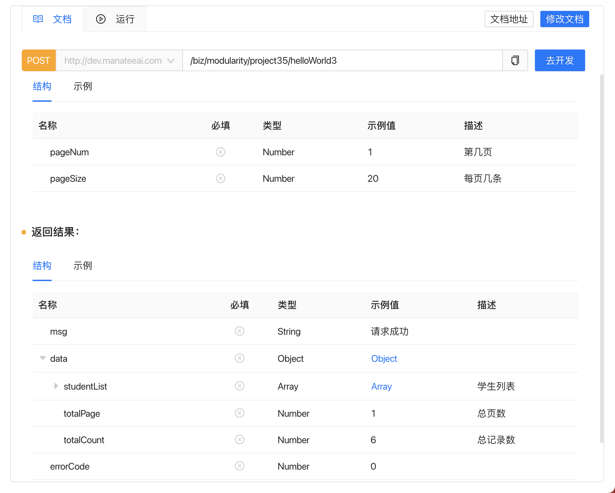Select request params 结构 tab
615x493 pixels.
click(x=42, y=86)
